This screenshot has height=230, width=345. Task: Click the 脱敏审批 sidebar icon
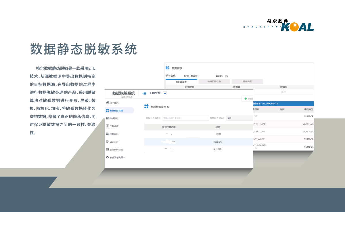tap(107, 134)
